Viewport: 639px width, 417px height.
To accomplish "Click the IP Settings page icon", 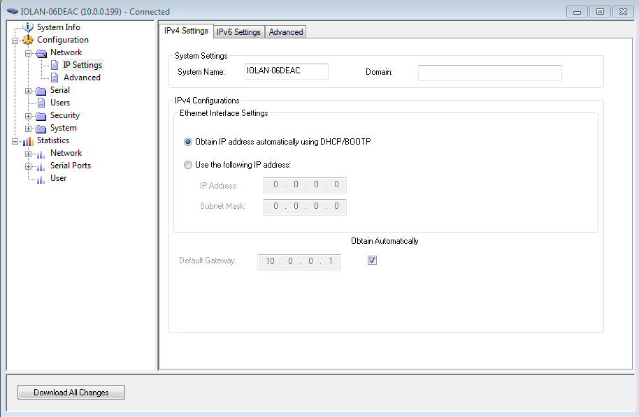I will pos(55,65).
